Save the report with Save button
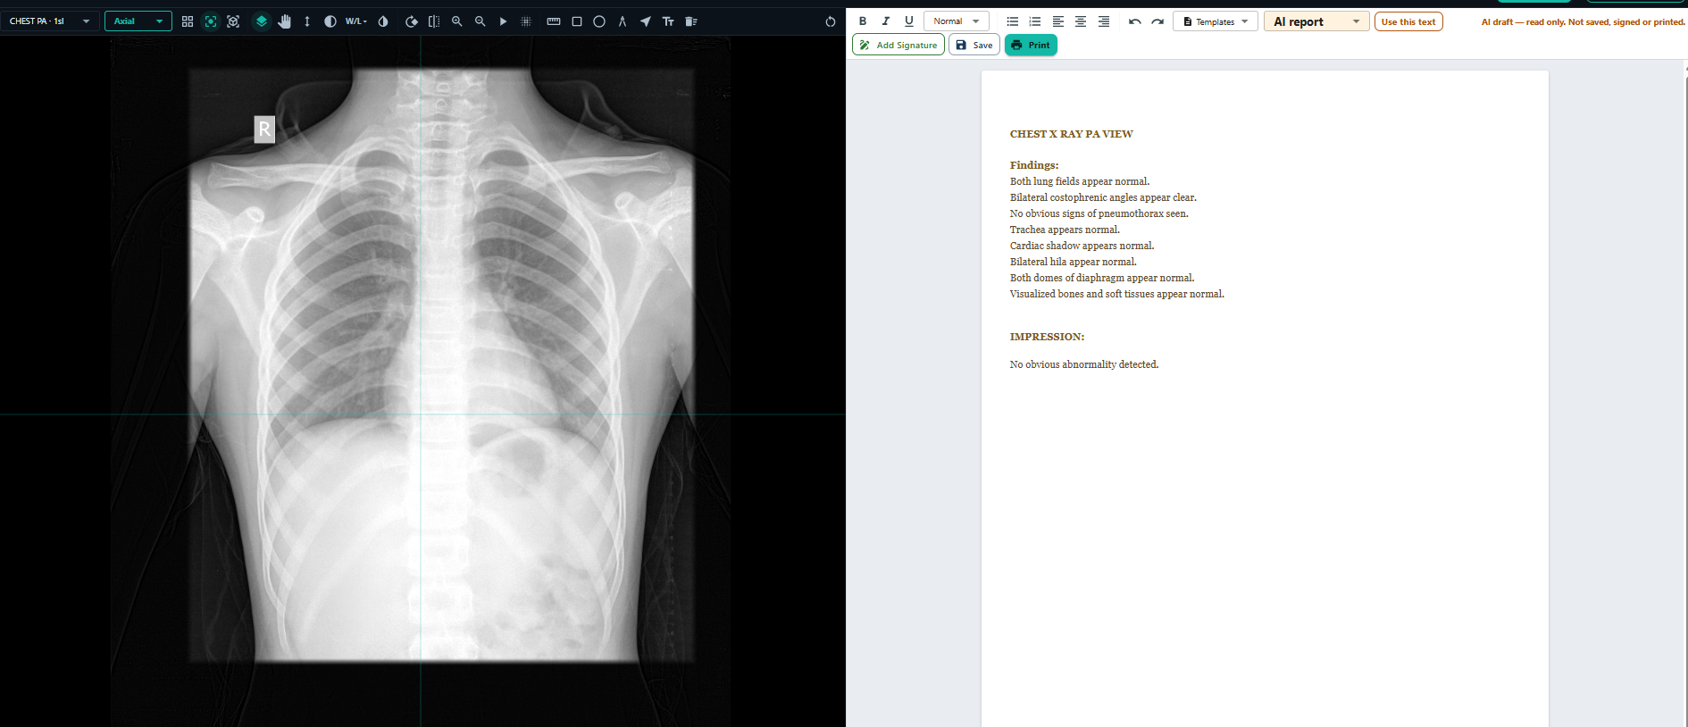The image size is (1688, 727). pos(974,45)
